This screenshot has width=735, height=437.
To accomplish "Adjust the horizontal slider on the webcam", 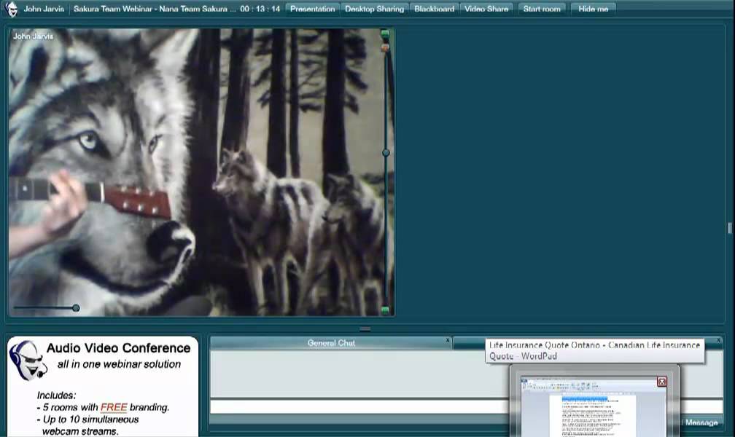I will pos(76,308).
